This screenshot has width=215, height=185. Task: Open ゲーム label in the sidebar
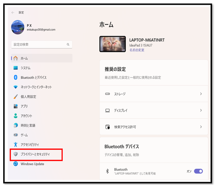tap(24, 135)
